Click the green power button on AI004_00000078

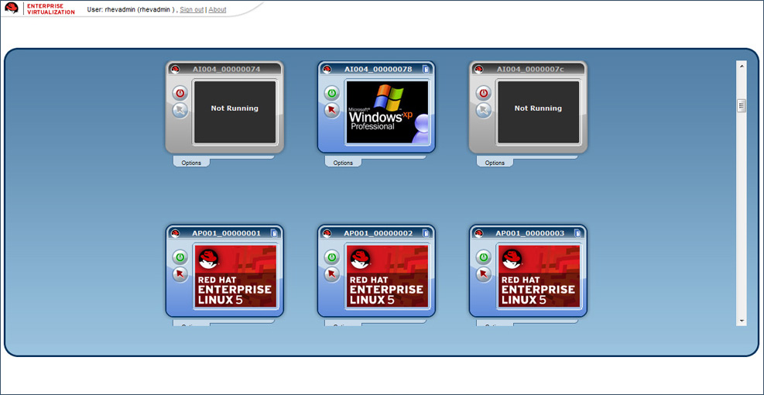(332, 93)
